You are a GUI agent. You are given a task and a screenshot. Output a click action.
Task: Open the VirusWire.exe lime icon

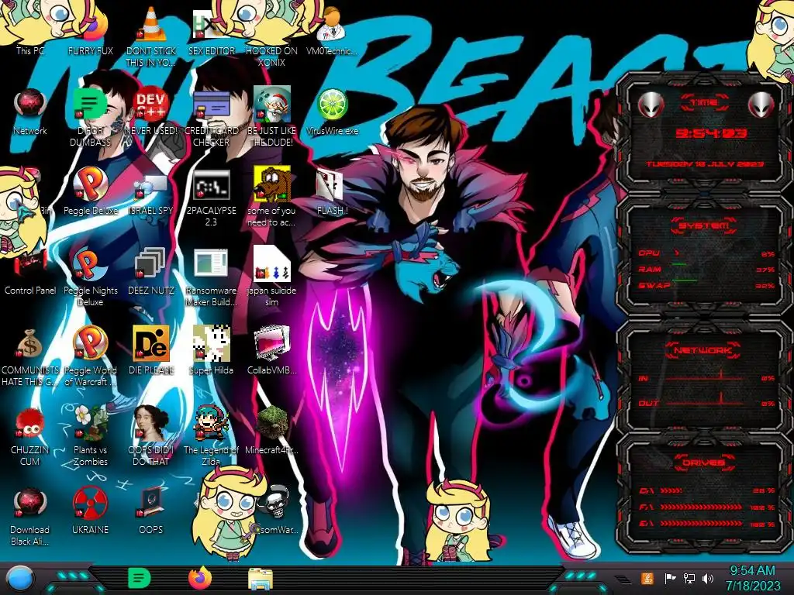[332, 112]
